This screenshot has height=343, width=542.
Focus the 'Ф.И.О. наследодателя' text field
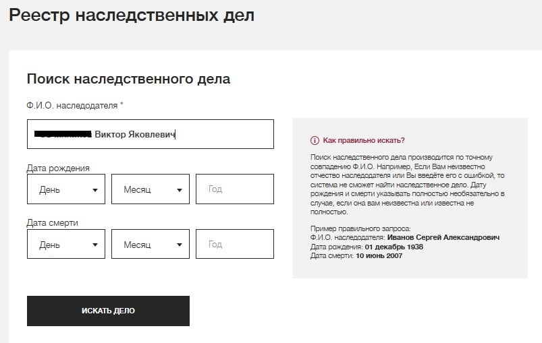pos(151,134)
